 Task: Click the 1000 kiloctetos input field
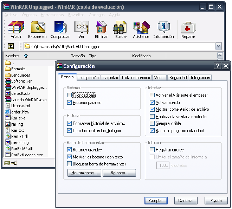[x=163, y=165]
